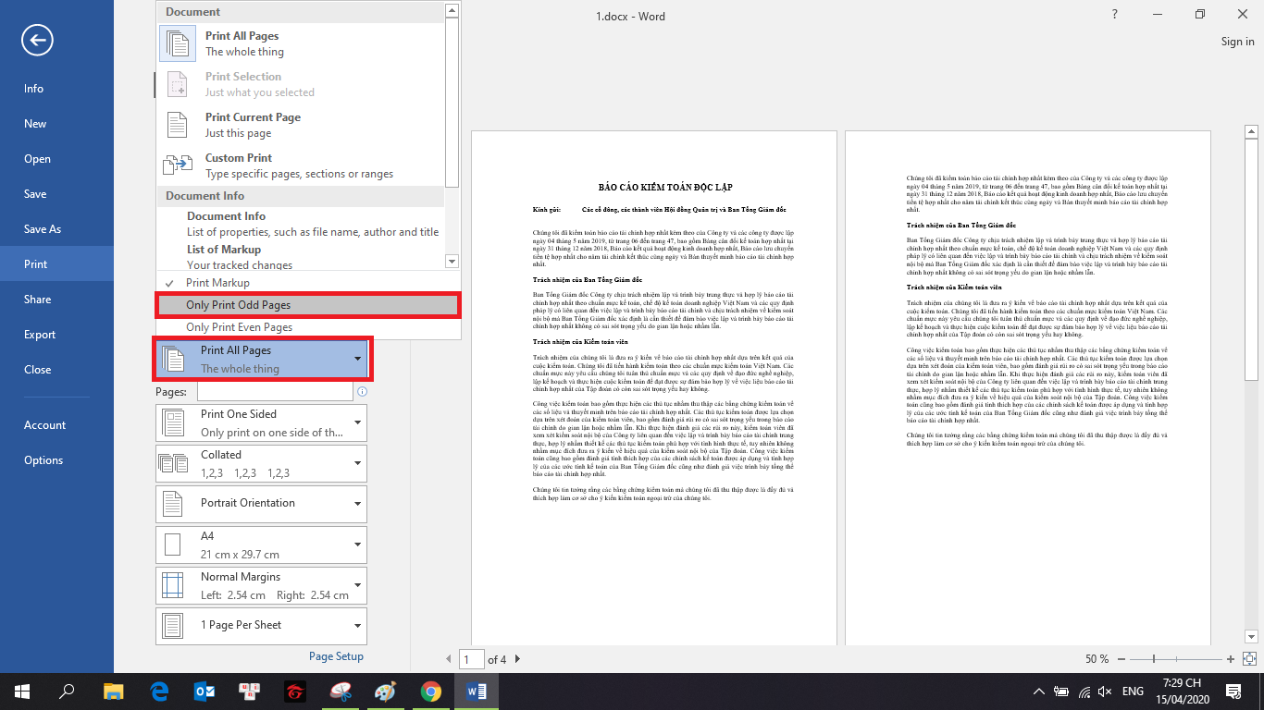1264x710 pixels.
Task: Select the Print All Pages icon option
Action: point(178,43)
